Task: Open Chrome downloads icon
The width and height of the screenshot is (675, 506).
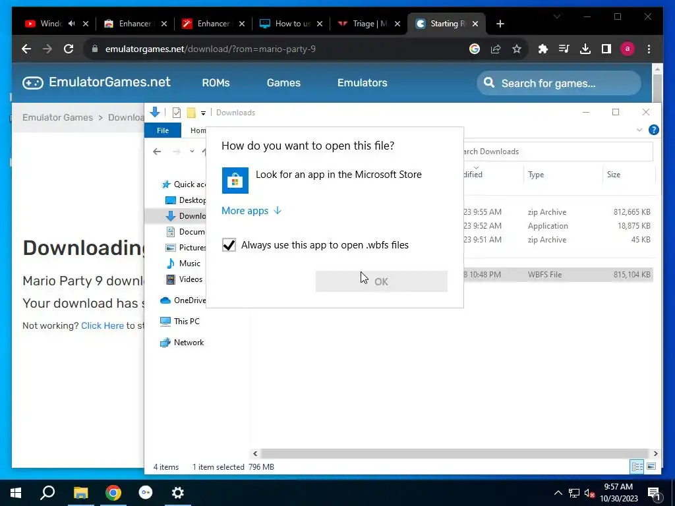Action: click(585, 49)
